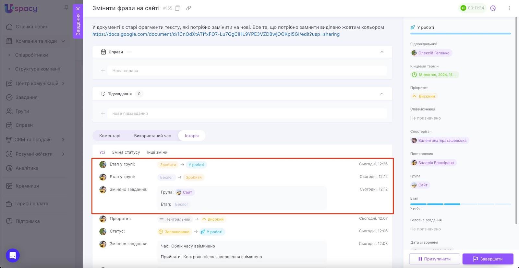Switch to the Використаний час tab
The height and width of the screenshot is (268, 519).
[x=152, y=136]
